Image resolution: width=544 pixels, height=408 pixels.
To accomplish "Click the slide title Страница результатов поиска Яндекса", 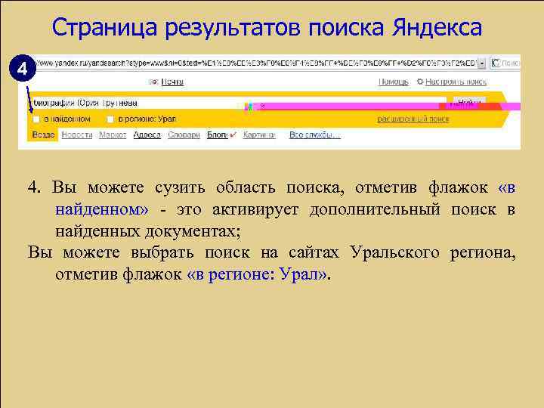I will click(x=267, y=27).
